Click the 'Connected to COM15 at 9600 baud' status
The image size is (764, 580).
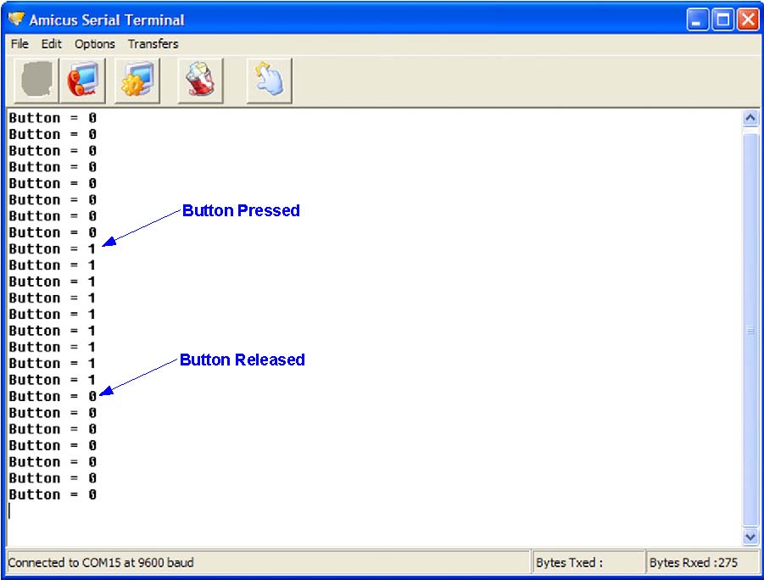(101, 562)
